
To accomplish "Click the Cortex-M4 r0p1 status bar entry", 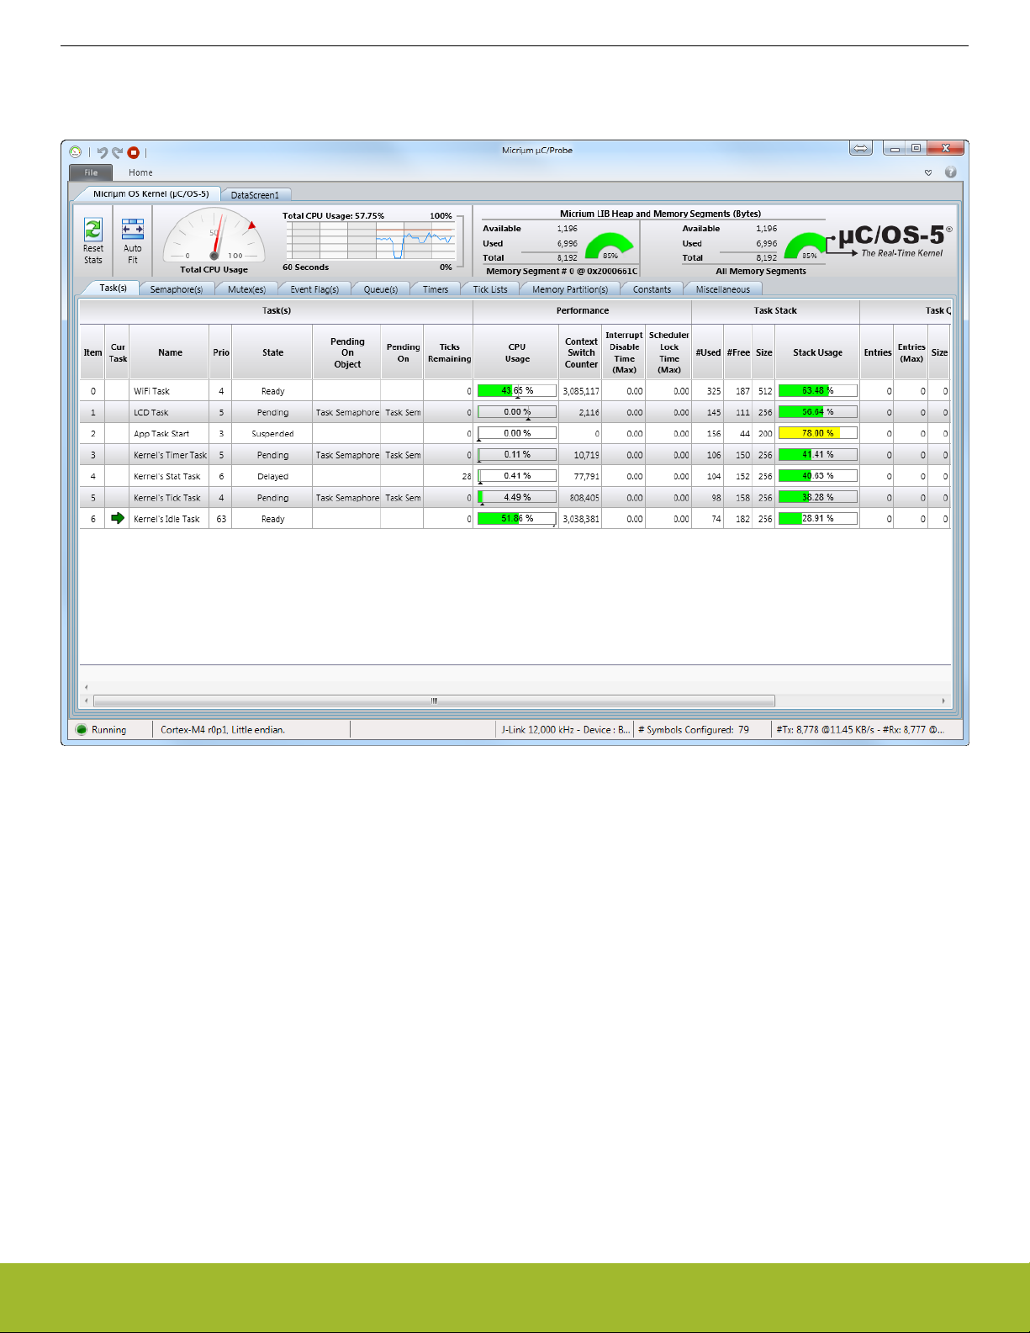I will click(x=223, y=730).
